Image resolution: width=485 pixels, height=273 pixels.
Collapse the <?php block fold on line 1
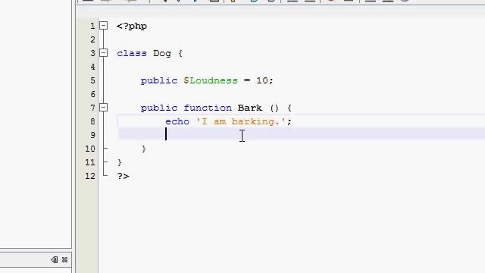[104, 25]
